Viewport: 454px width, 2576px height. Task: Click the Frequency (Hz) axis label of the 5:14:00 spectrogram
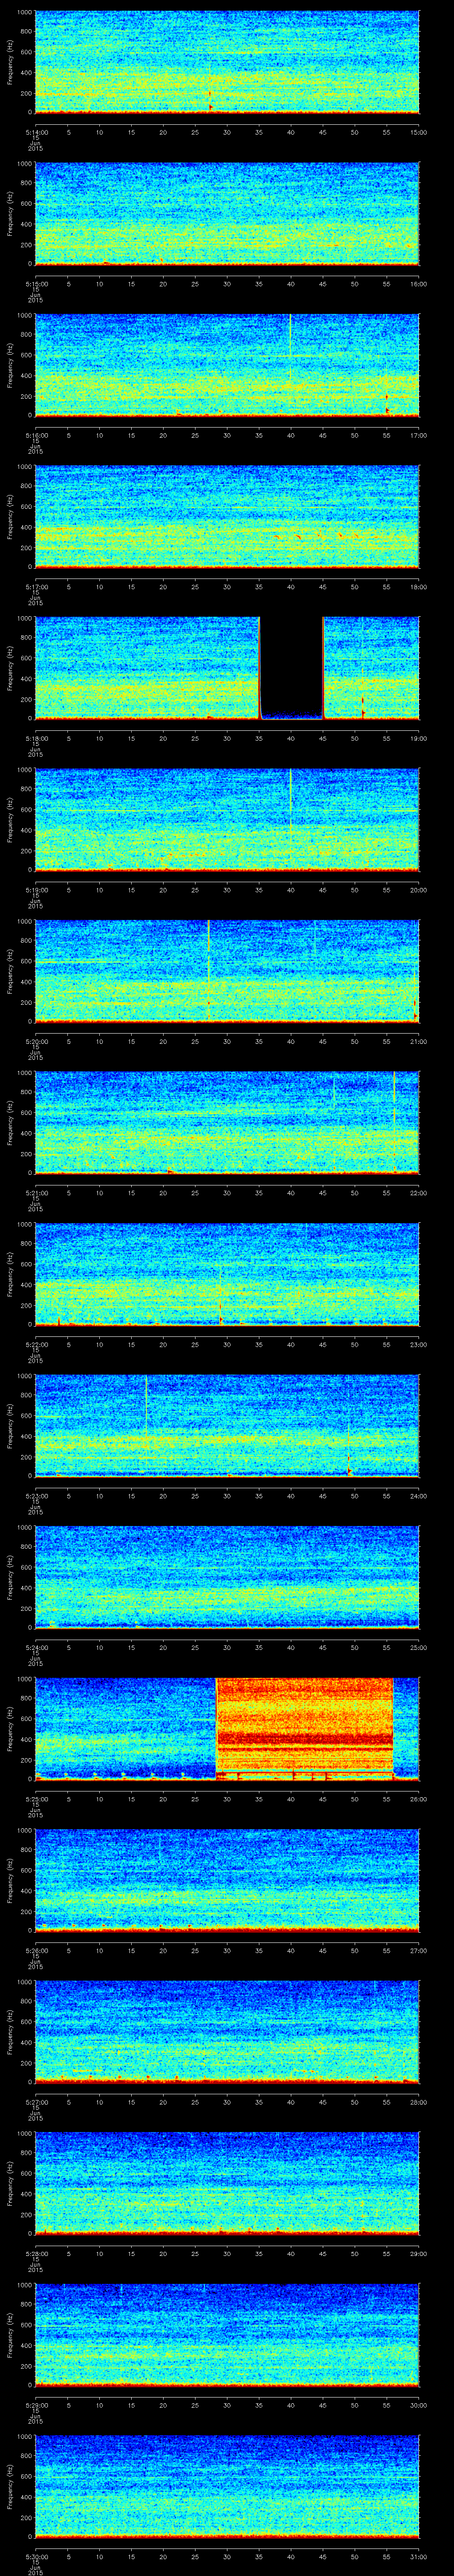tap(10, 62)
